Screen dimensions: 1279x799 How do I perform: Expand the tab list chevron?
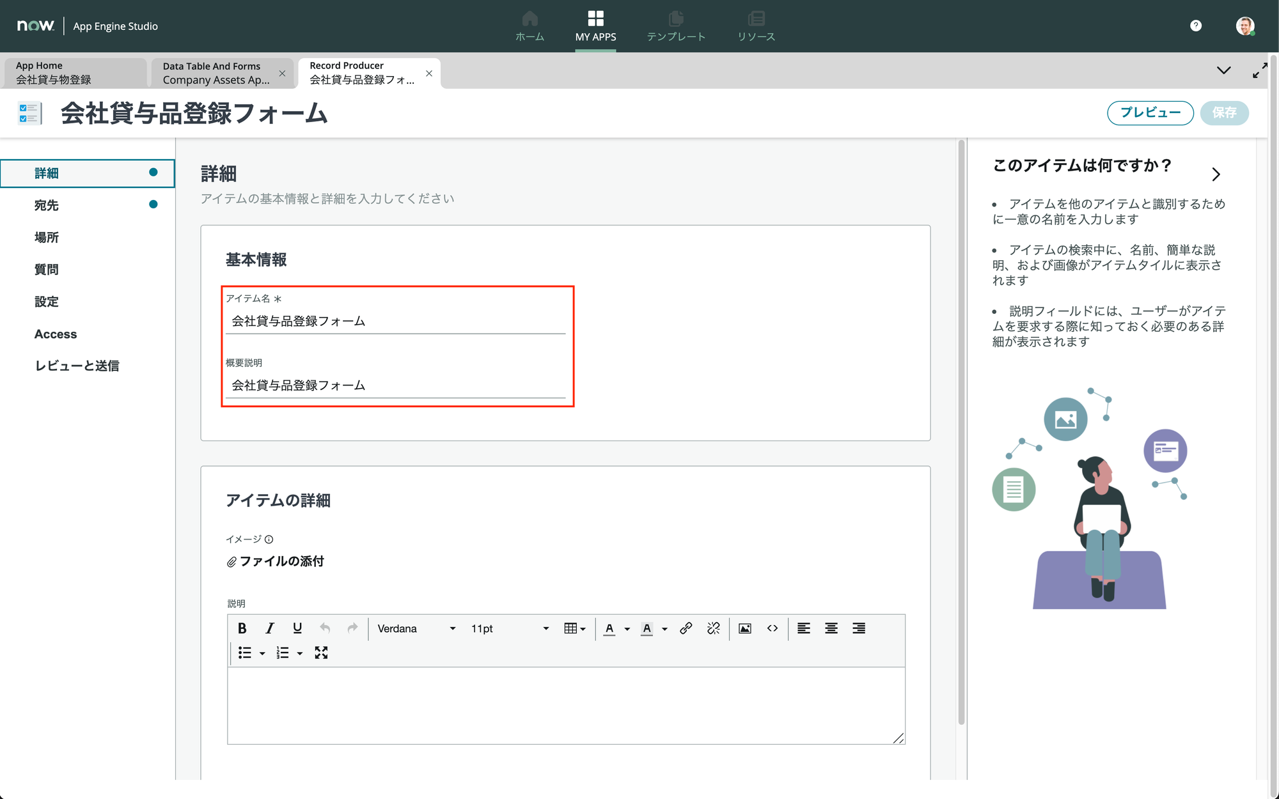click(x=1223, y=70)
